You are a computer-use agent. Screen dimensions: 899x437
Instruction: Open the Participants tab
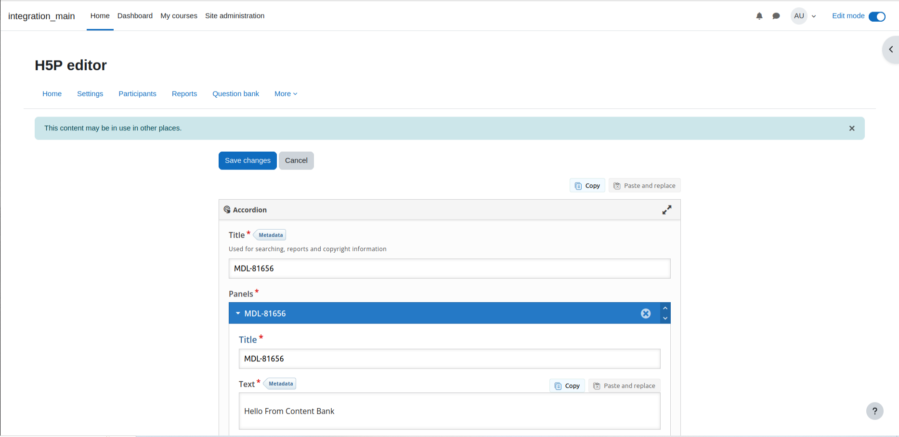(x=137, y=94)
